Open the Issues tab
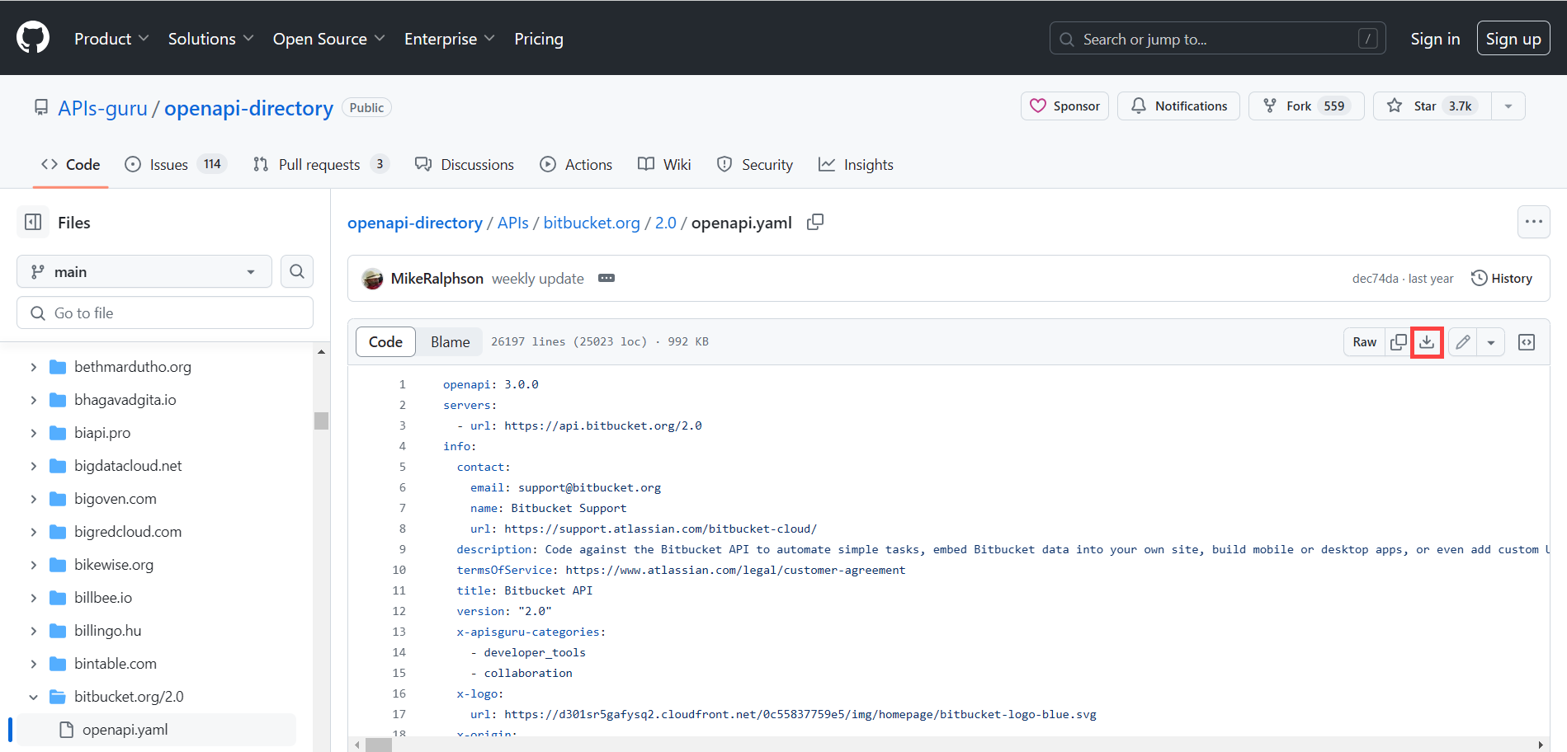1567x752 pixels. tap(176, 165)
